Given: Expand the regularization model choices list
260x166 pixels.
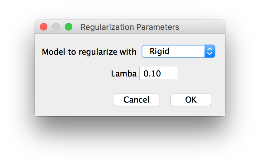Looking at the screenshot, I should [178, 51].
